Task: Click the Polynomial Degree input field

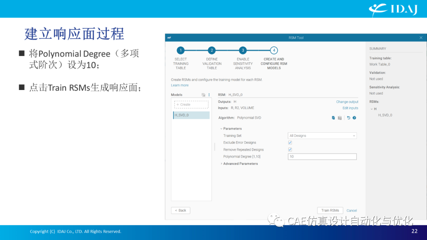Action: [322, 157]
